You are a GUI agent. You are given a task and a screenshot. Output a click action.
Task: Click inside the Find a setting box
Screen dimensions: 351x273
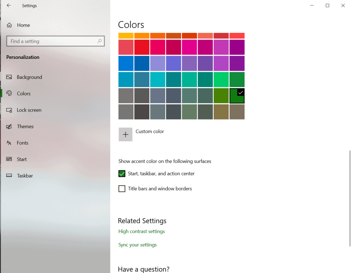(52, 41)
